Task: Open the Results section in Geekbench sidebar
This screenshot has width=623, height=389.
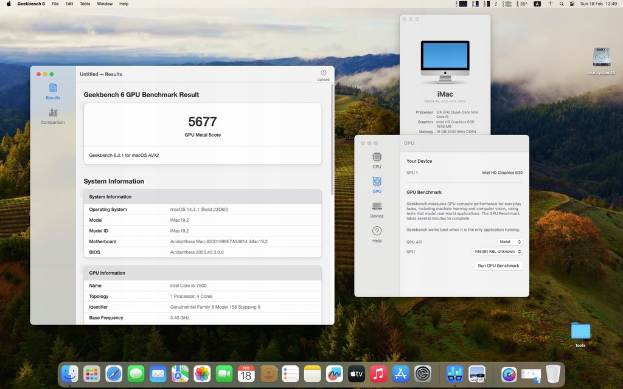Action: click(53, 91)
